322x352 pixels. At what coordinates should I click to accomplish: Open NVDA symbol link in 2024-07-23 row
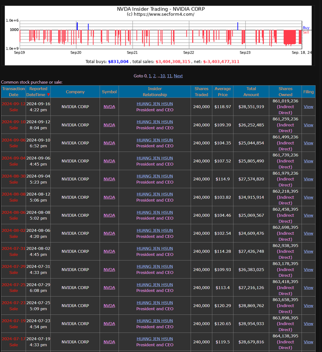tap(109, 306)
